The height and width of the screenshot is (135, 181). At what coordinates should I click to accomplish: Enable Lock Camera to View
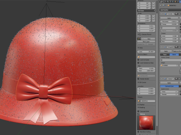138,63
